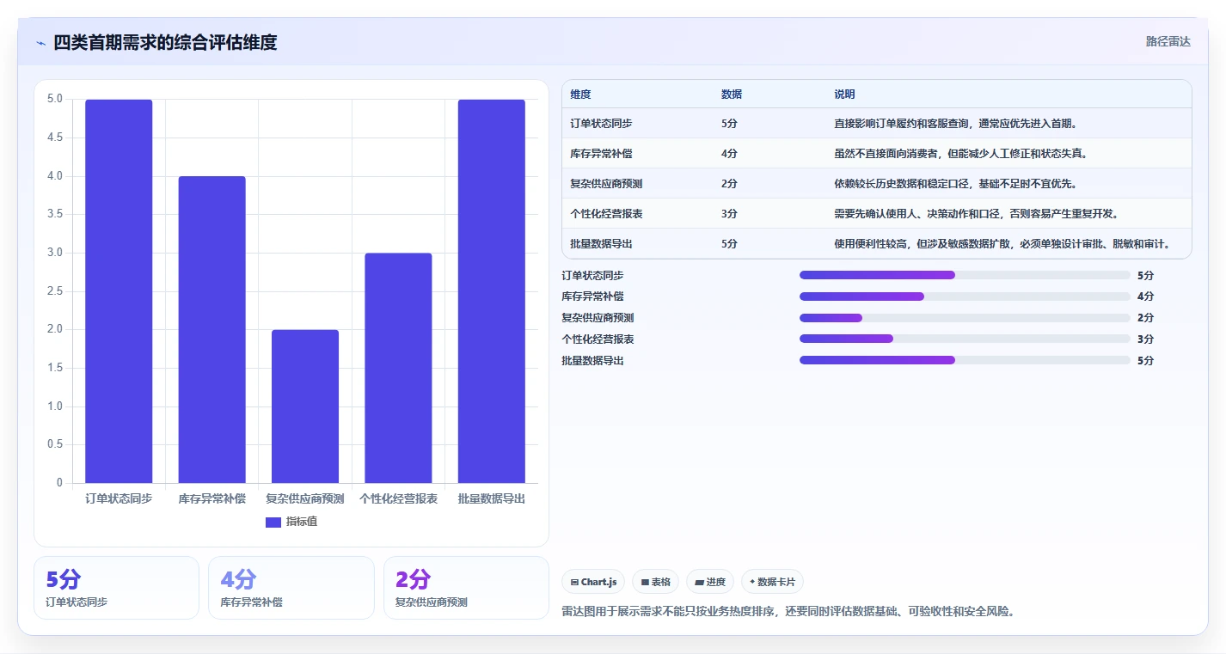Click the 路径雷达 label in the header
Viewport: 1226px width, 654px height.
[1168, 41]
